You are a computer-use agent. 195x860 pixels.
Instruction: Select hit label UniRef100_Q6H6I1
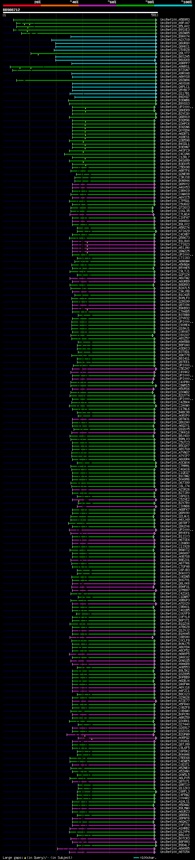(175, 46)
